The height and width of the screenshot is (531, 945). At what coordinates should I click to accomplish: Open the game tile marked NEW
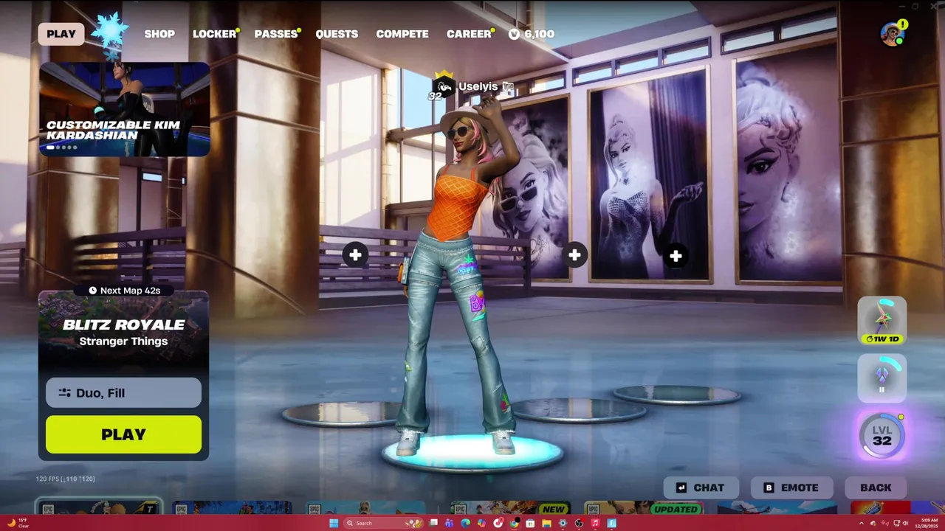509,508
